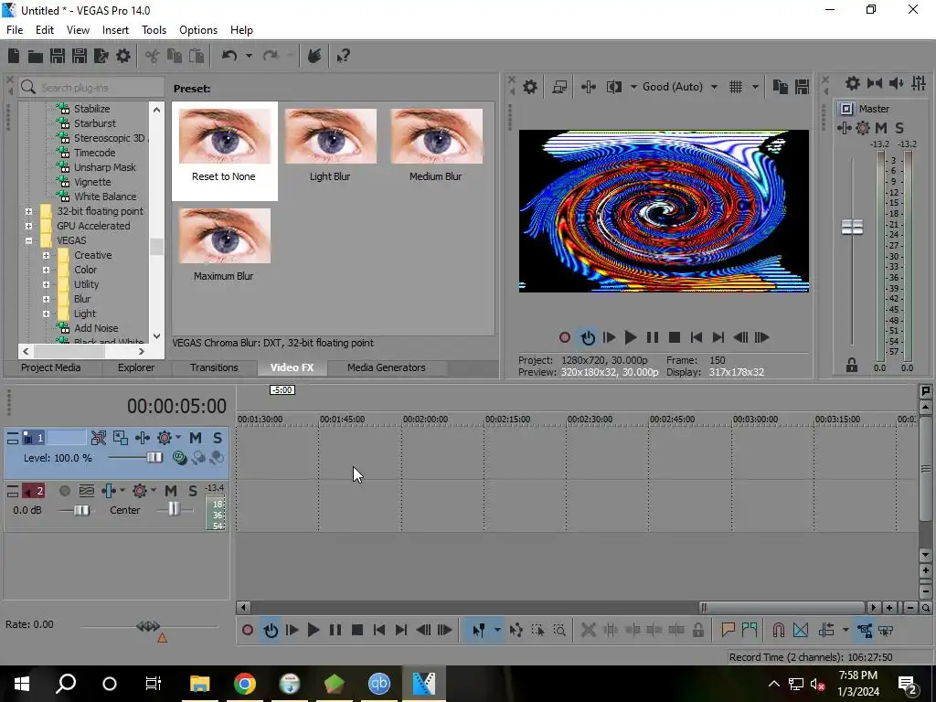Image resolution: width=936 pixels, height=702 pixels.
Task: Click the Insert Marker icon
Action: pos(728,630)
